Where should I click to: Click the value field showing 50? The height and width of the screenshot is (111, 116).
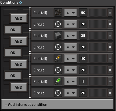click(x=83, y=13)
